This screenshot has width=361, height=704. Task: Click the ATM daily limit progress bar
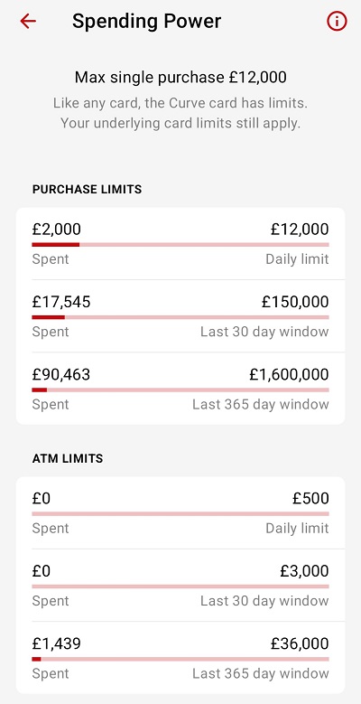click(180, 513)
